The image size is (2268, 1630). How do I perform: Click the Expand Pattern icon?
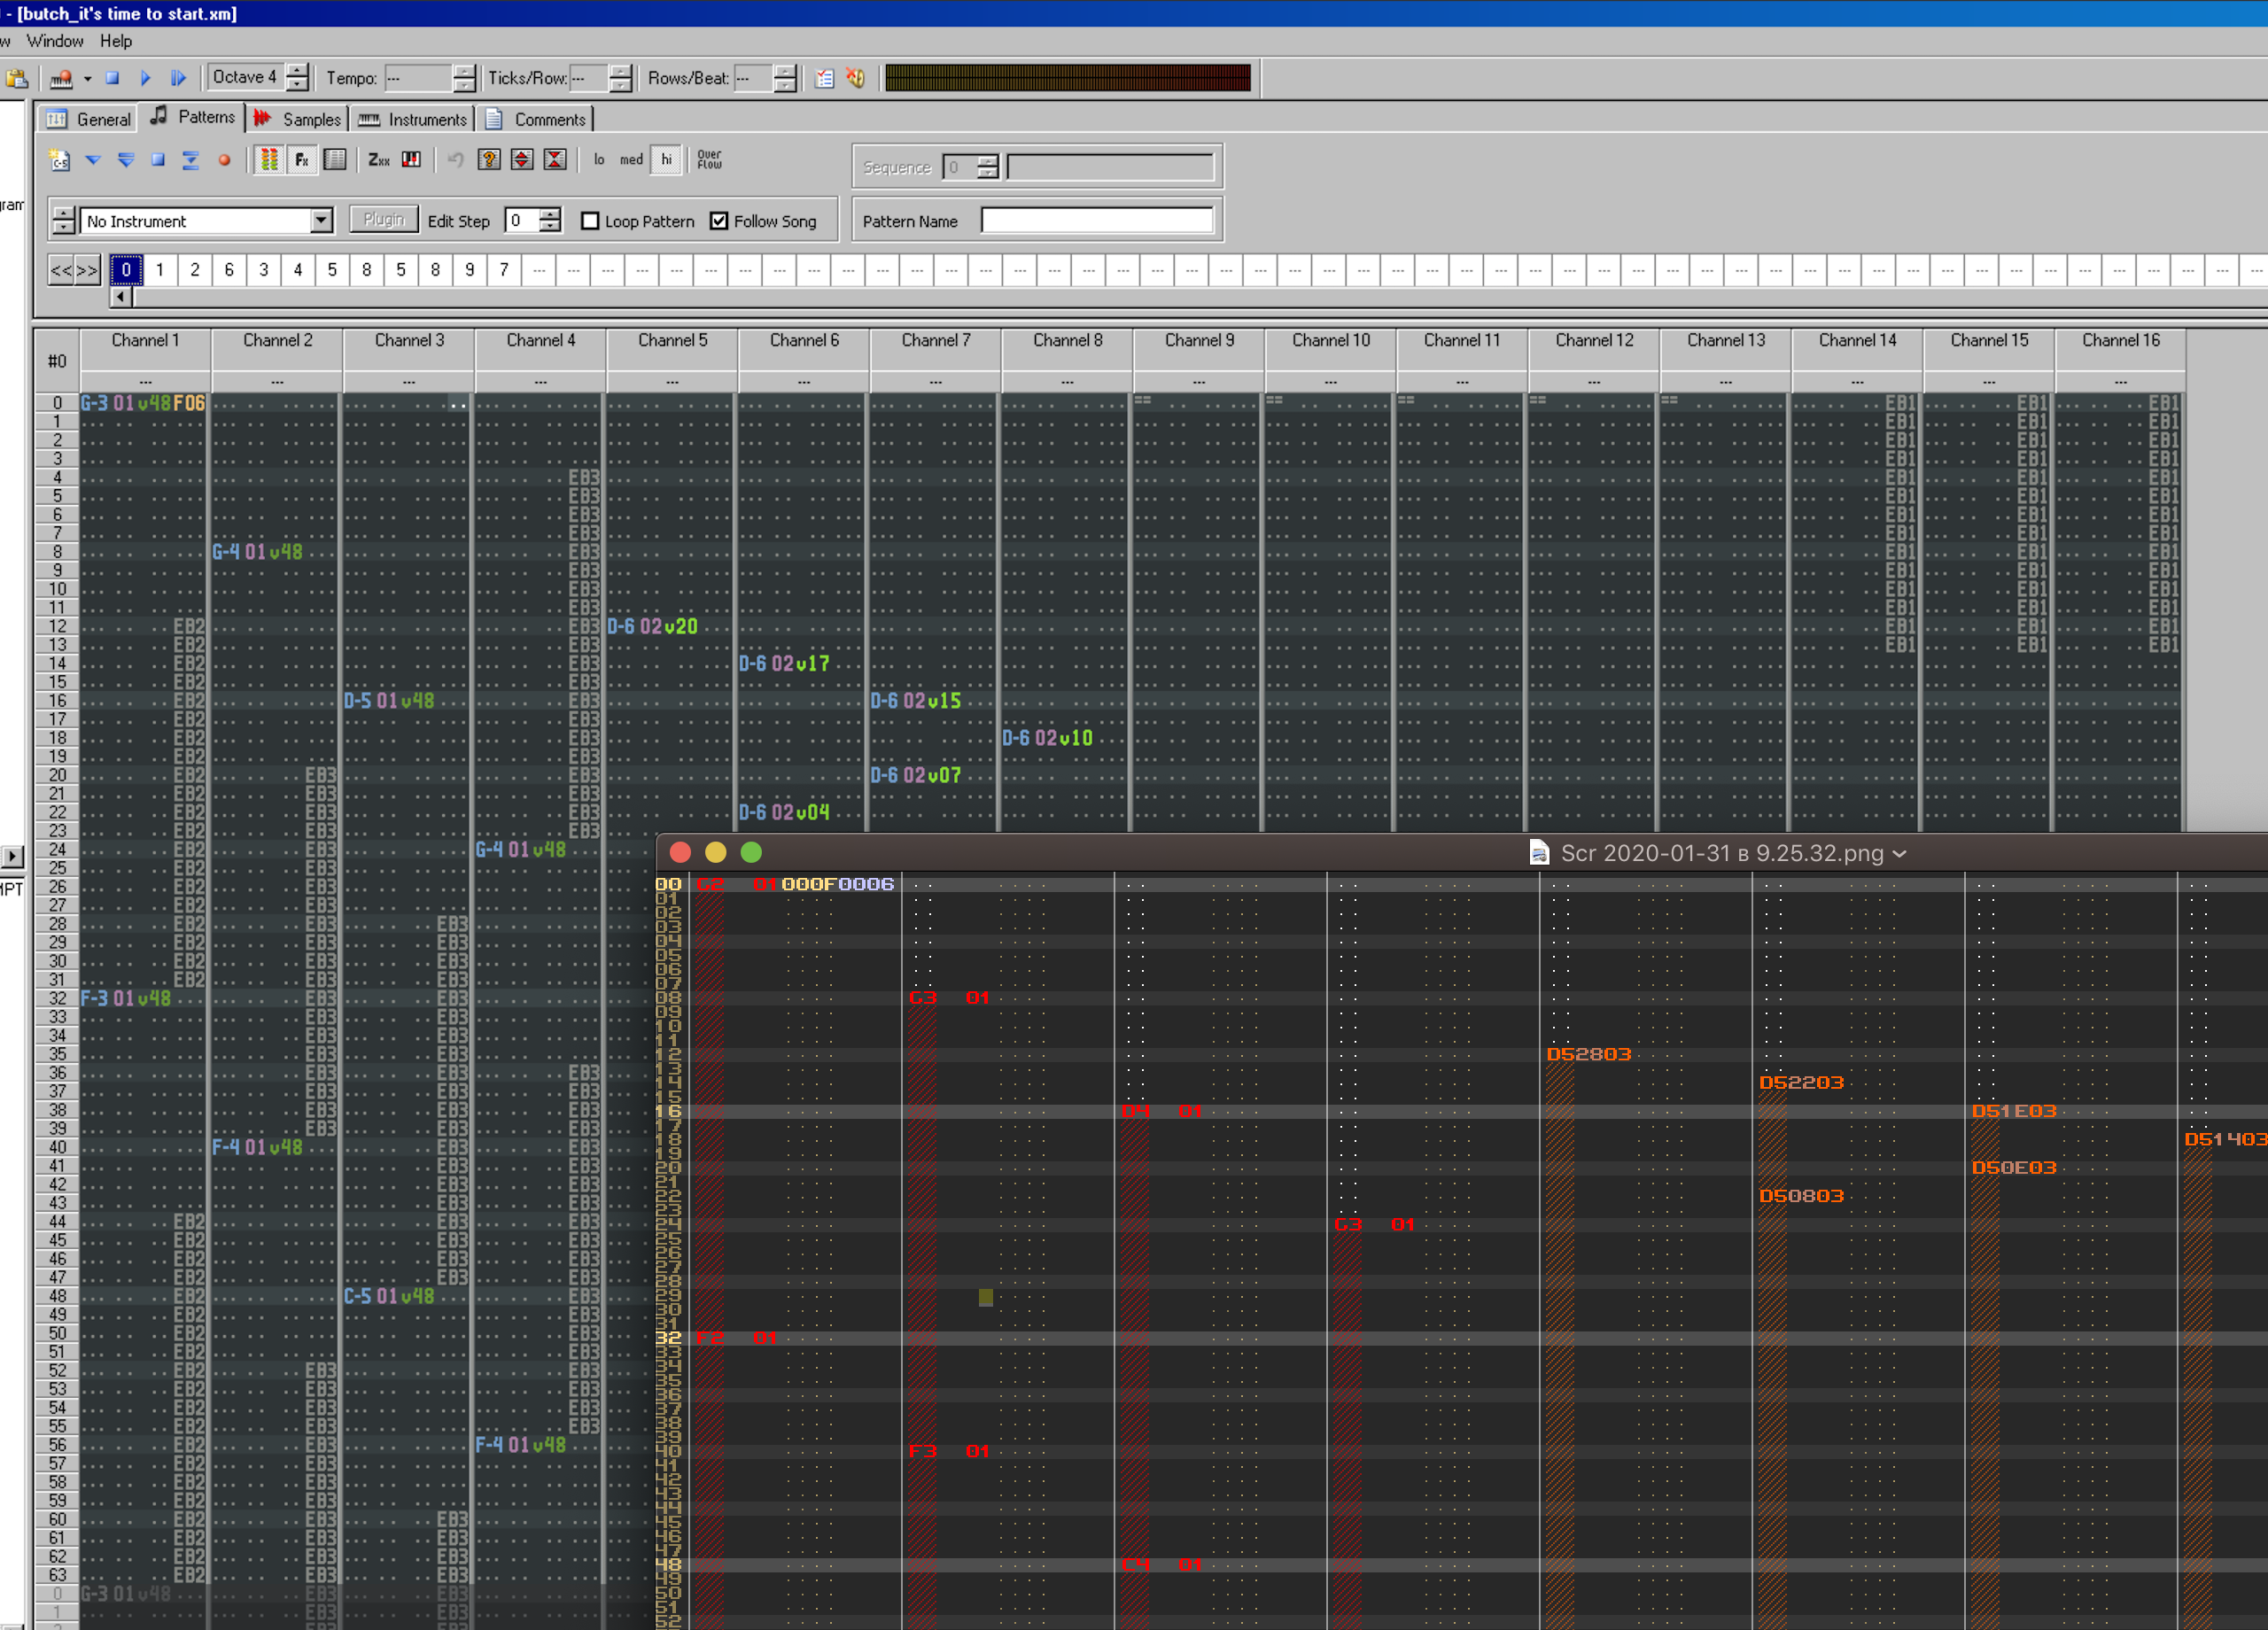coord(522,160)
